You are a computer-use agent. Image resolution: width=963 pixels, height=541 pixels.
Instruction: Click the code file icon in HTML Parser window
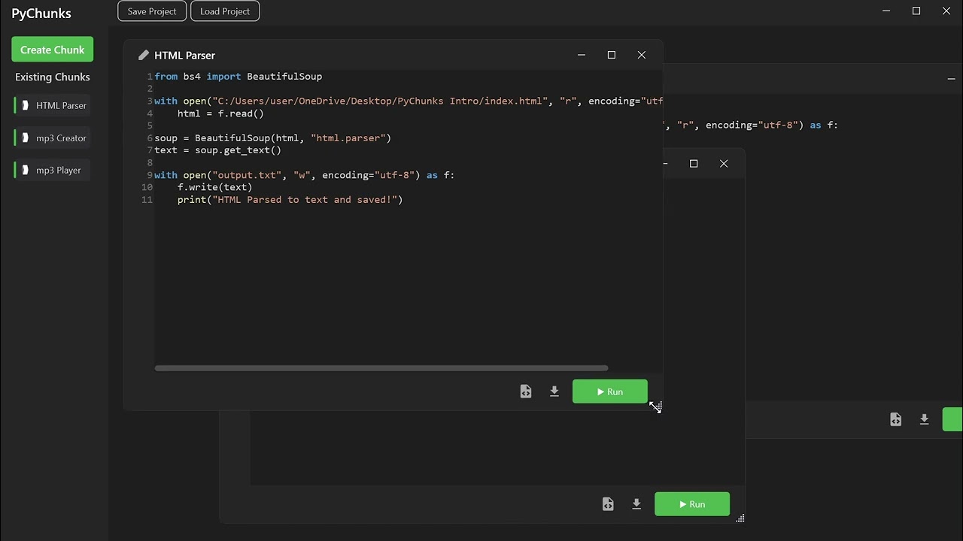[526, 391]
